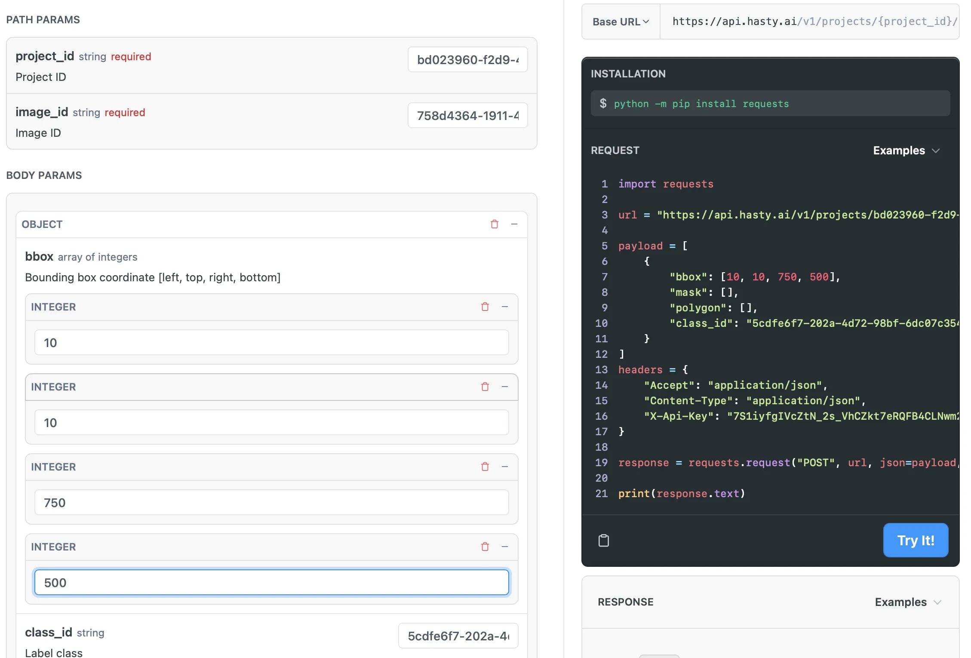
Task: Open the Base URL dropdown
Action: coord(621,22)
